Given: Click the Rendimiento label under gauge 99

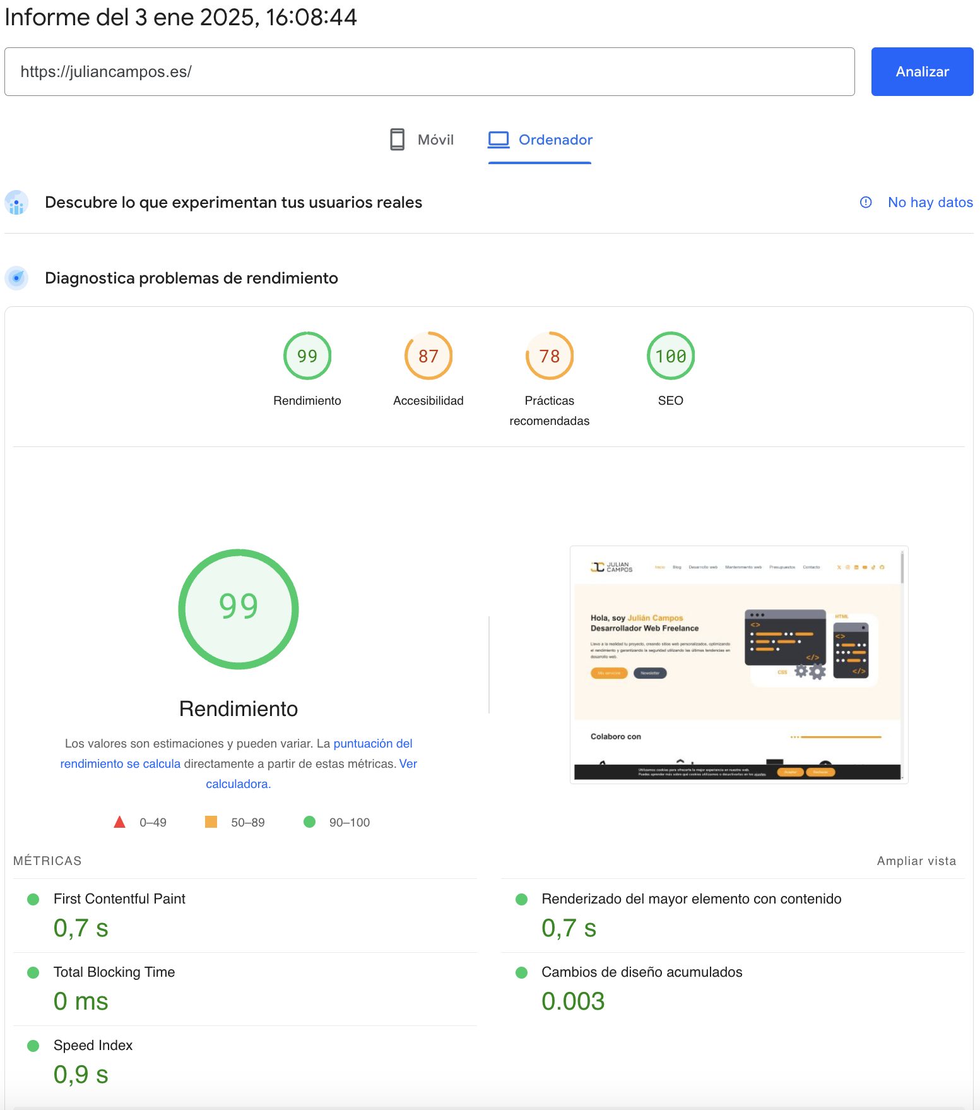Looking at the screenshot, I should coord(307,400).
